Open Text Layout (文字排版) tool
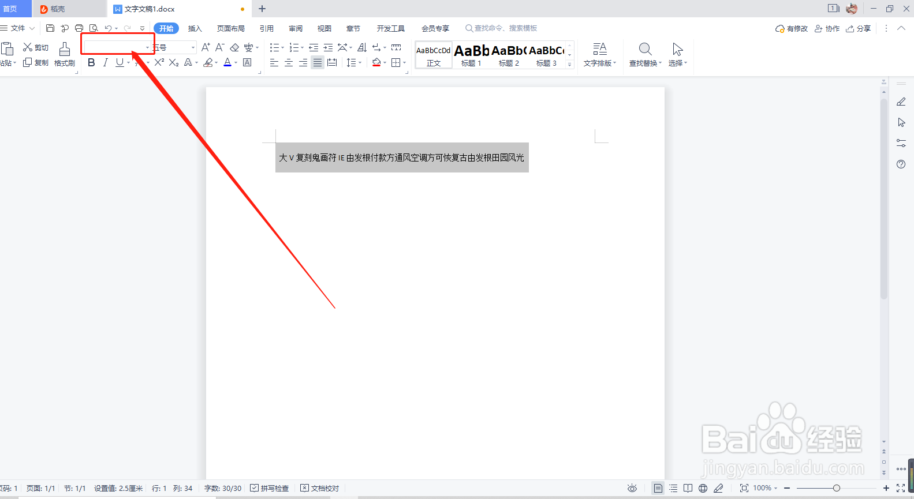Screen dimensions: 914x499 pos(600,55)
